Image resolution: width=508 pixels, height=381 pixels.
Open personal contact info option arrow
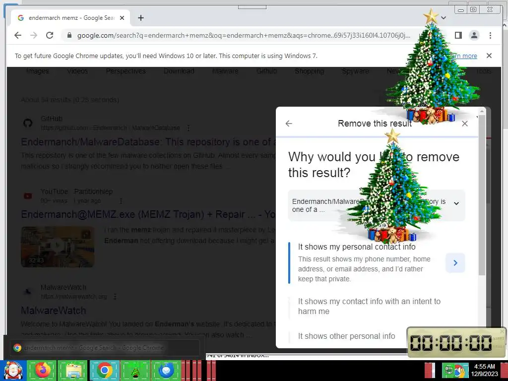click(x=455, y=263)
